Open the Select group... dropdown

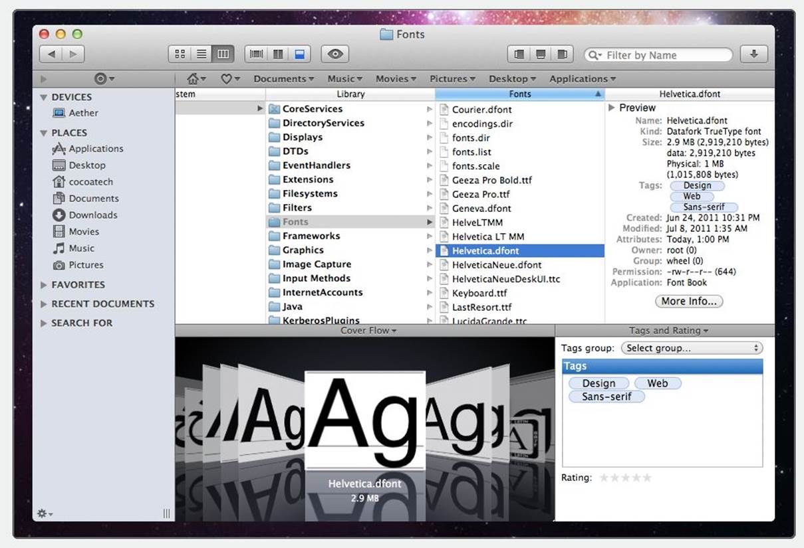point(692,348)
